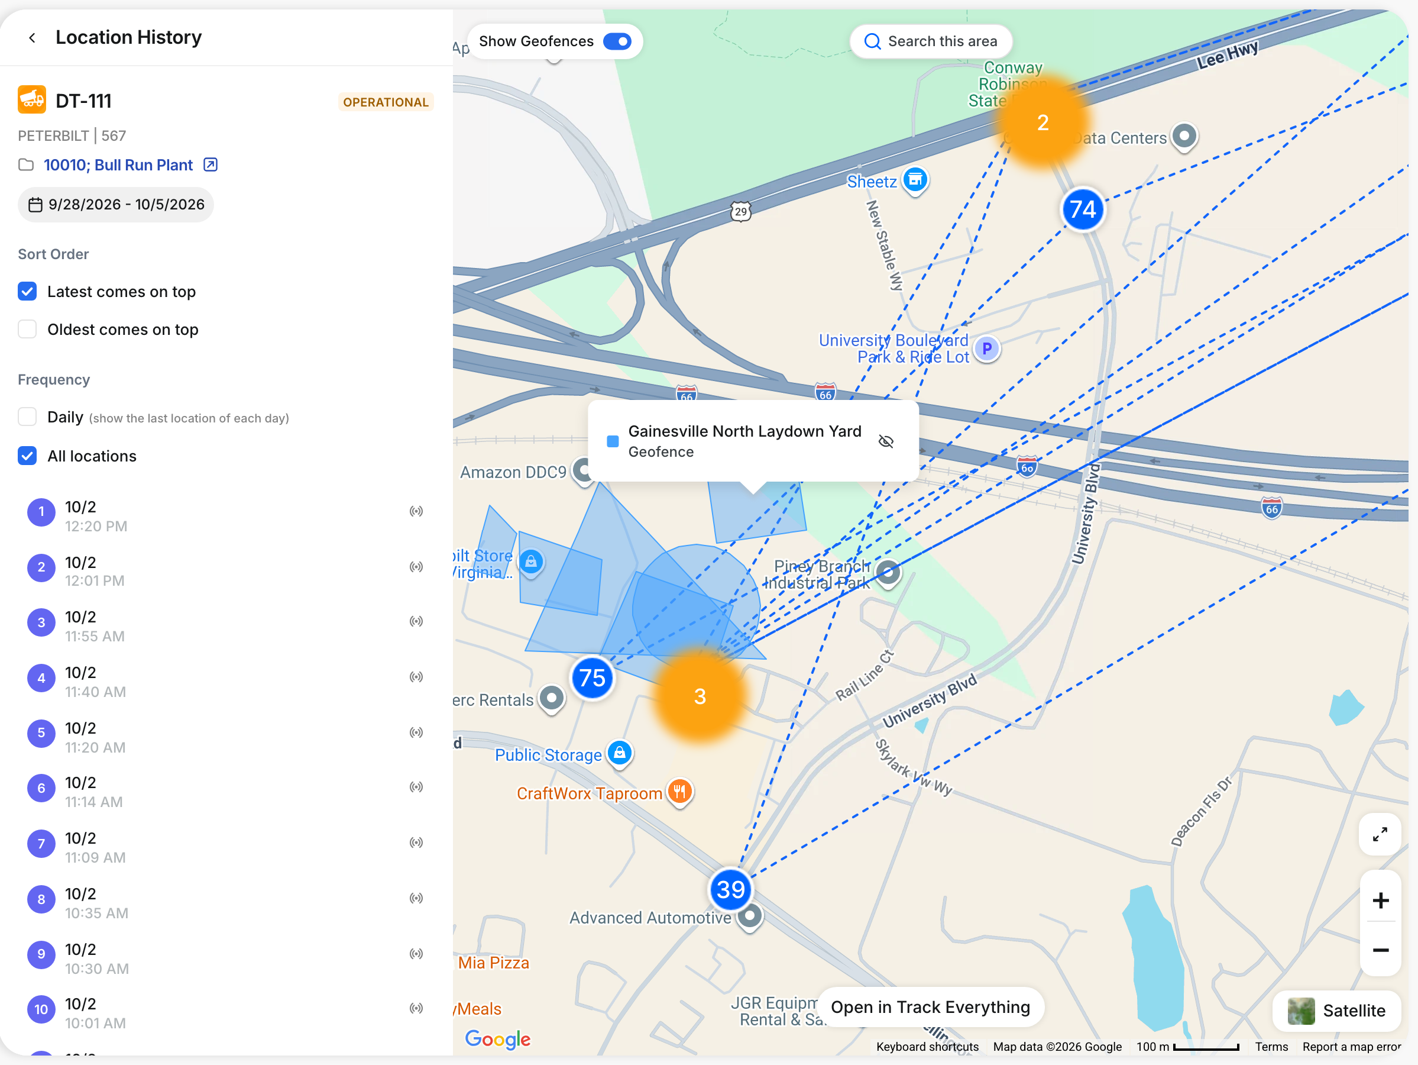Click signal icon for 10/2 11:55 AM
This screenshot has width=1418, height=1065.
(x=417, y=622)
